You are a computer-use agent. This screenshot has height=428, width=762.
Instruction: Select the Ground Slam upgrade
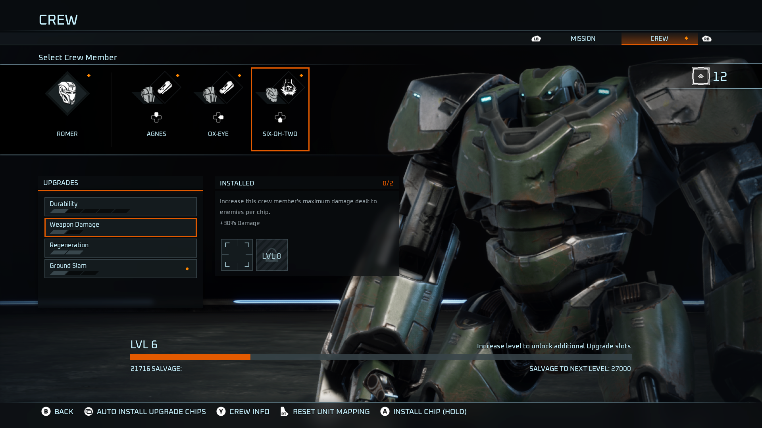(x=120, y=268)
